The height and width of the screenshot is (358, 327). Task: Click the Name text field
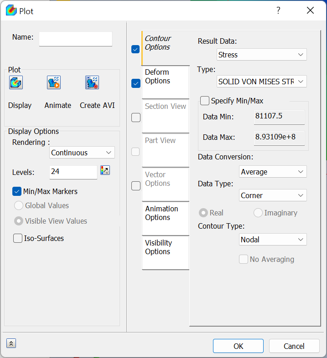click(x=75, y=39)
